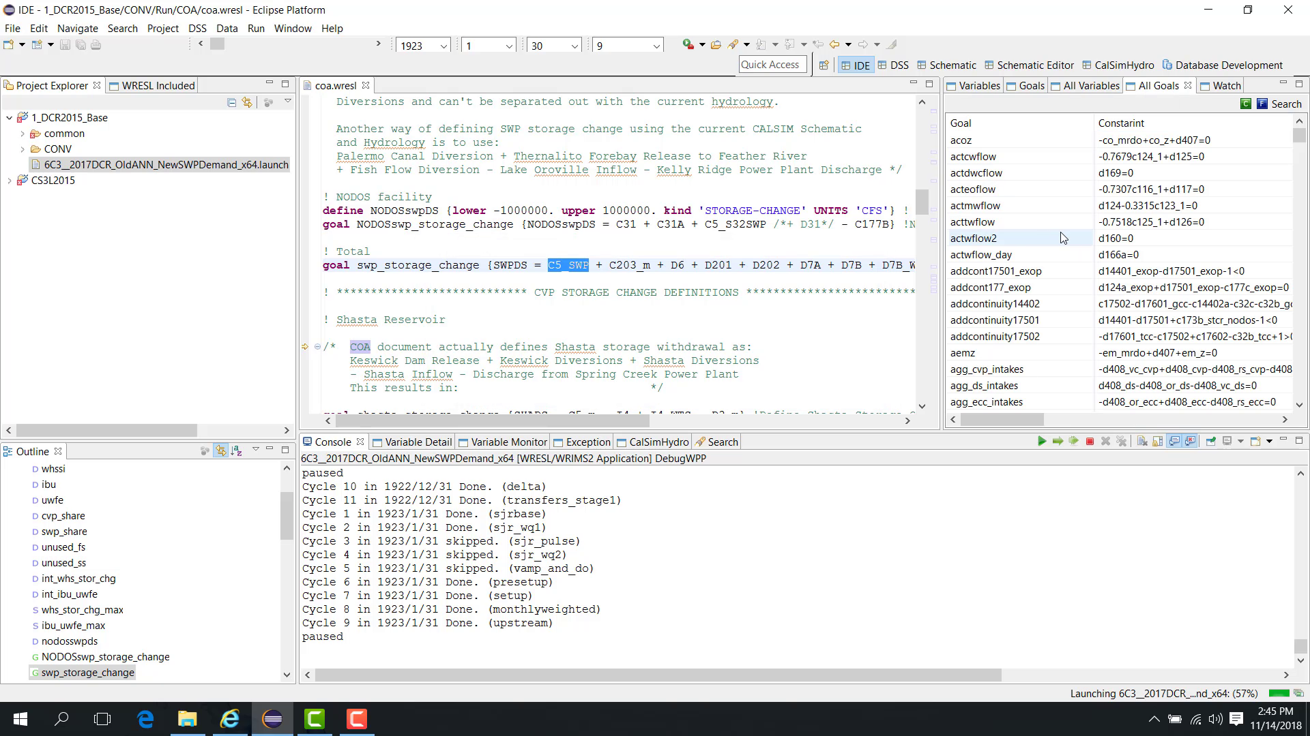Open Outline view menu dropdown
Image resolution: width=1310 pixels, height=736 pixels.
click(255, 450)
